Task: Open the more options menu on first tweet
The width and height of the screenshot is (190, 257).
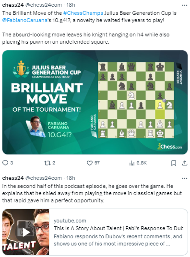Action: (185, 5)
